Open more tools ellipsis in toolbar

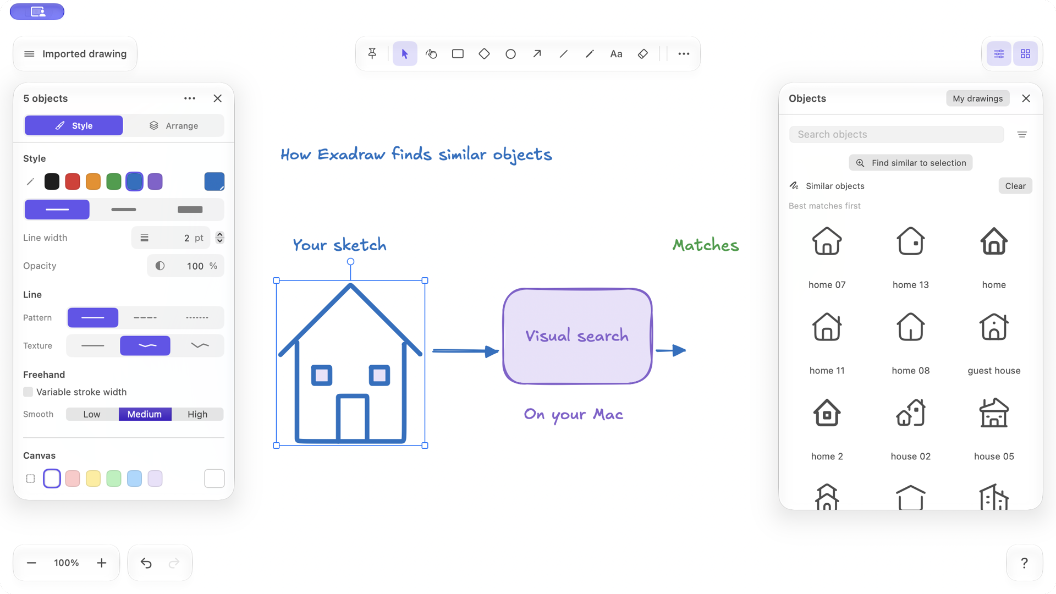pyautogui.click(x=684, y=54)
